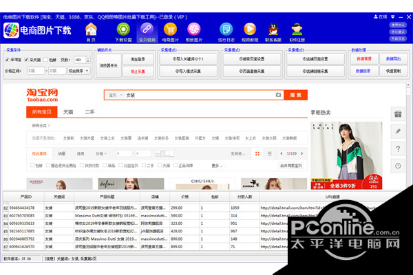
Task: Click ②页面直接采集 button
Action: tap(252, 71)
